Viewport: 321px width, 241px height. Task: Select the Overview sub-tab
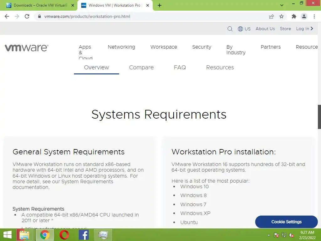97,68
